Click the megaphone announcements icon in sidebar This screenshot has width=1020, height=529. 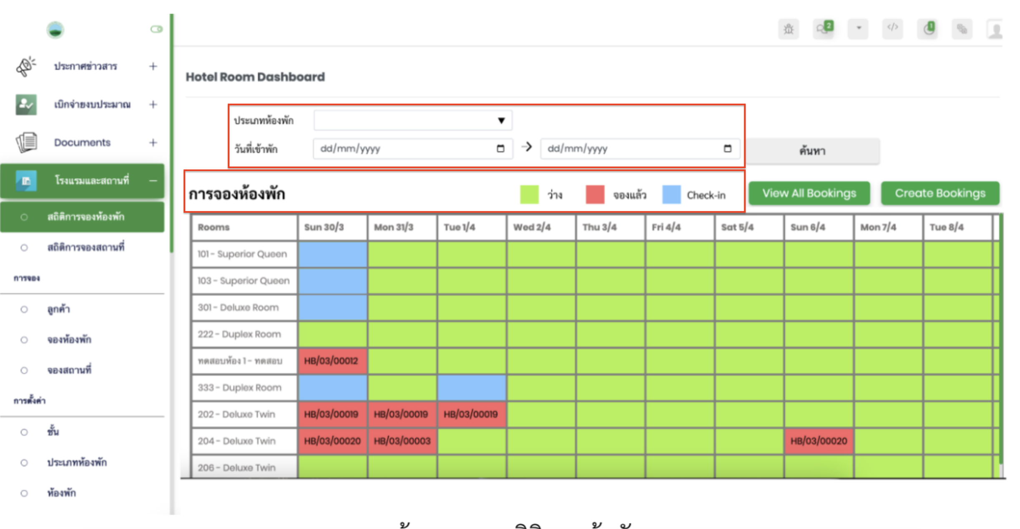(x=26, y=67)
